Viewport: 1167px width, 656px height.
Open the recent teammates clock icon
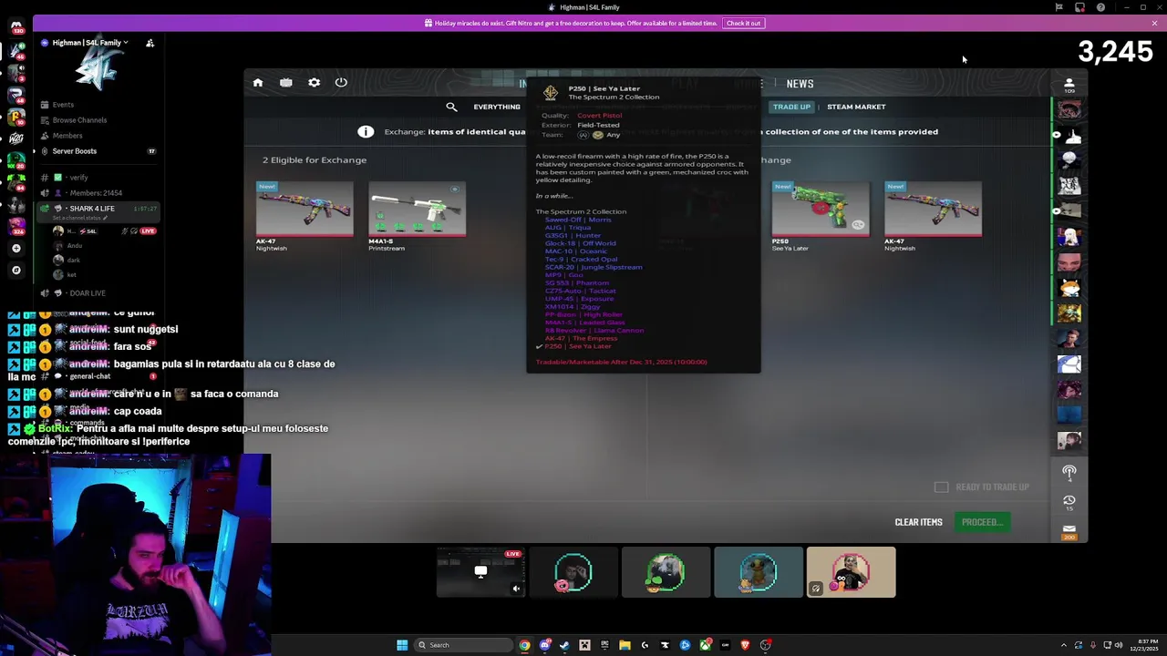coord(1069,501)
